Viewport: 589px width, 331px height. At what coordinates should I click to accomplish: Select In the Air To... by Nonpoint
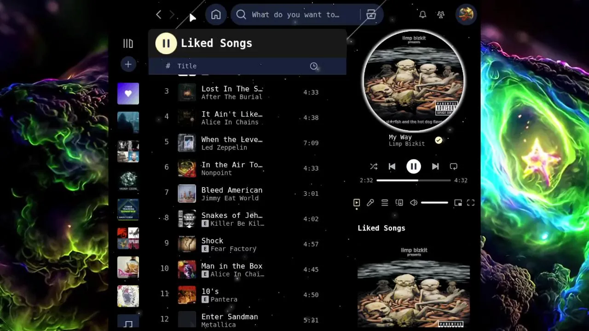coord(247,168)
